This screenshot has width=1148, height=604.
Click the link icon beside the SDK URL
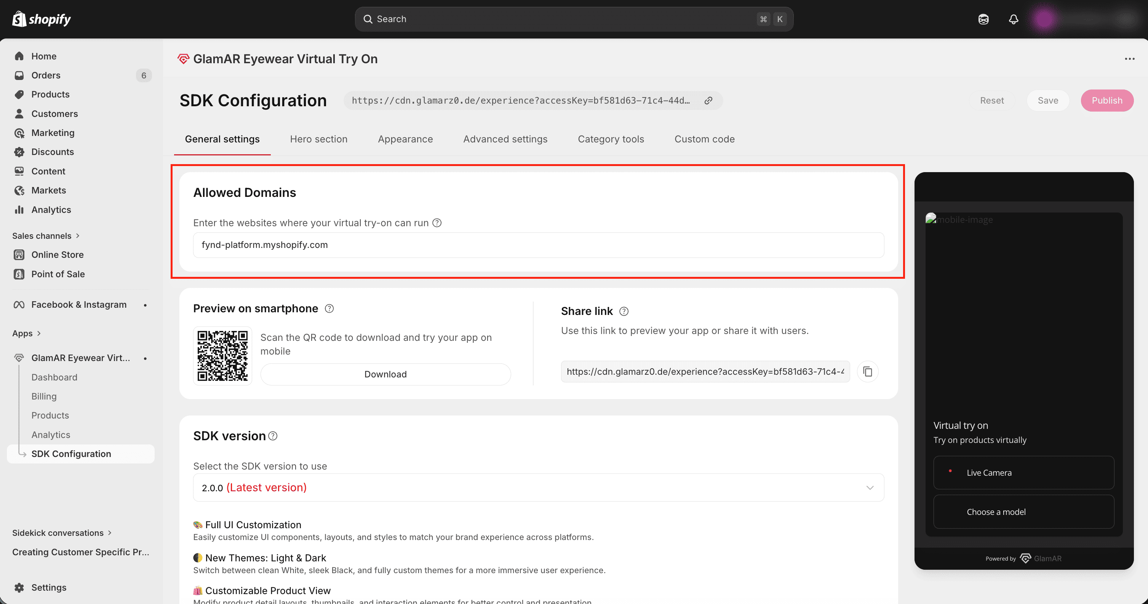coord(708,101)
